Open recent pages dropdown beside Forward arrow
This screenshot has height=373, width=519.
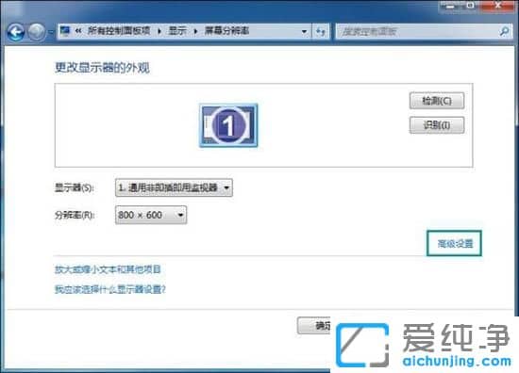51,32
